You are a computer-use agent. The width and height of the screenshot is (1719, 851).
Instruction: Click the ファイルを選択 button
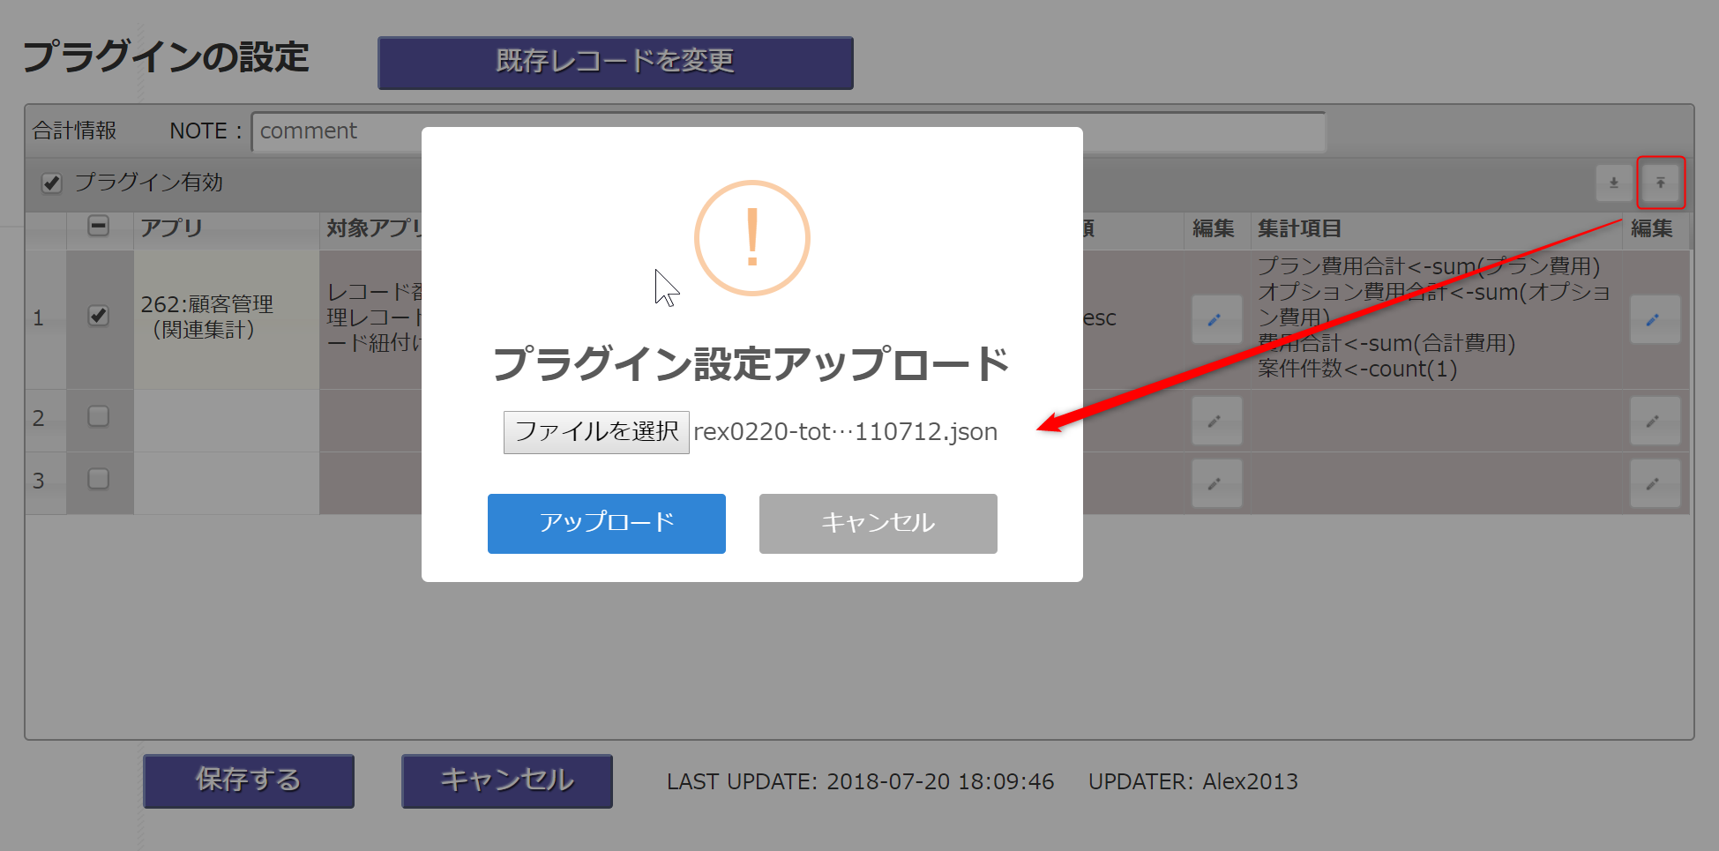tap(596, 432)
